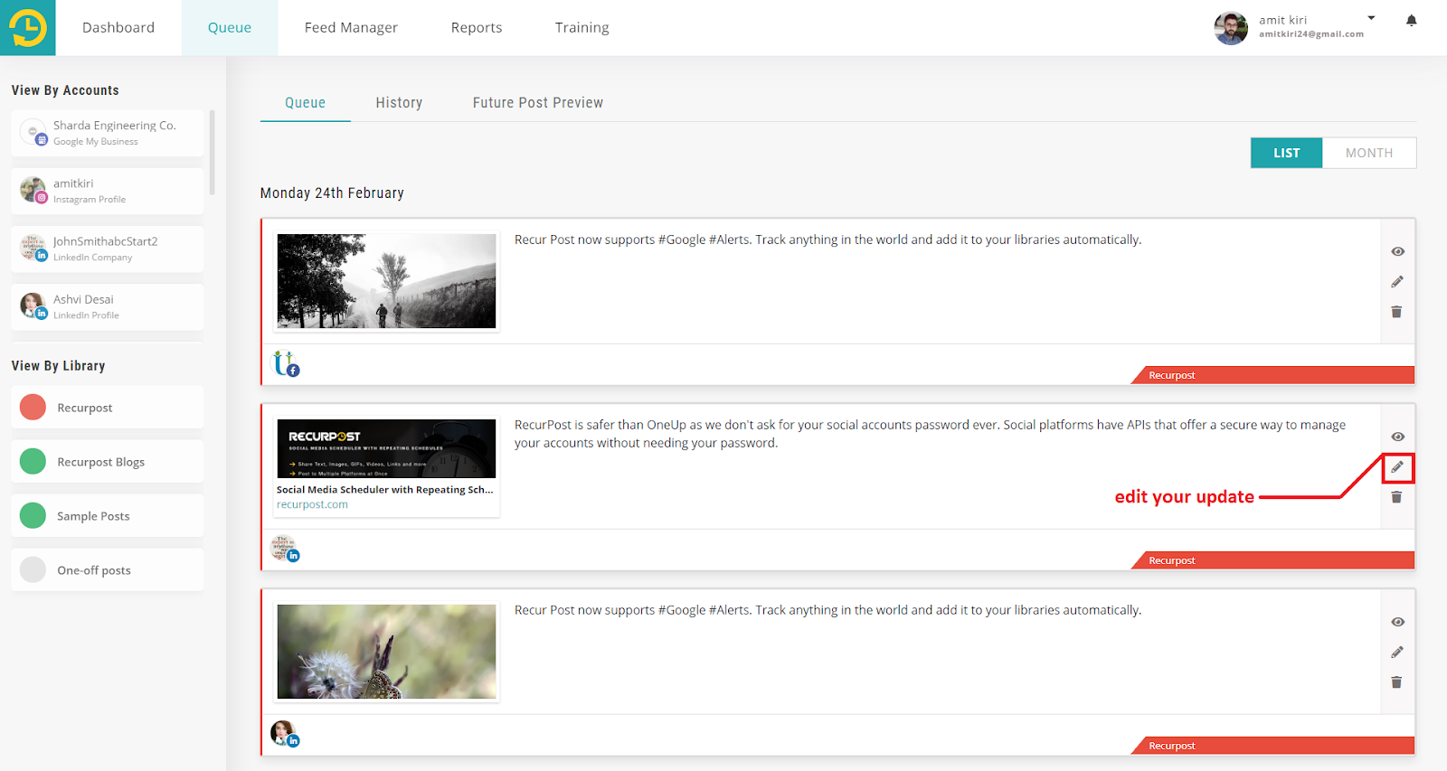Click the accounts list scrollbar
The height and width of the screenshot is (771, 1447).
tap(212, 153)
